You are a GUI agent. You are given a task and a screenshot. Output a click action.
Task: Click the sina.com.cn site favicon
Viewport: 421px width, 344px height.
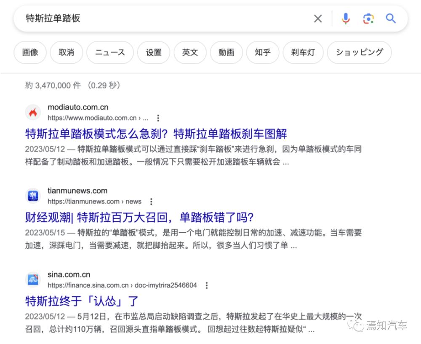33,279
